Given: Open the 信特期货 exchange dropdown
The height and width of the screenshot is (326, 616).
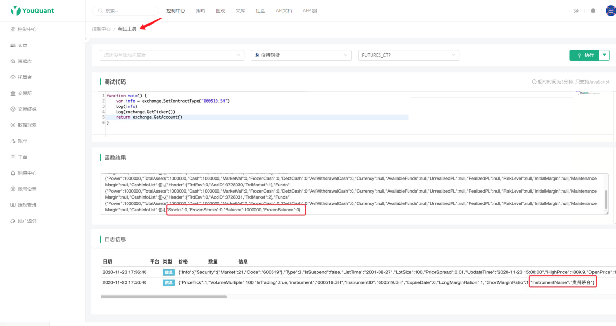Looking at the screenshot, I should tap(301, 55).
